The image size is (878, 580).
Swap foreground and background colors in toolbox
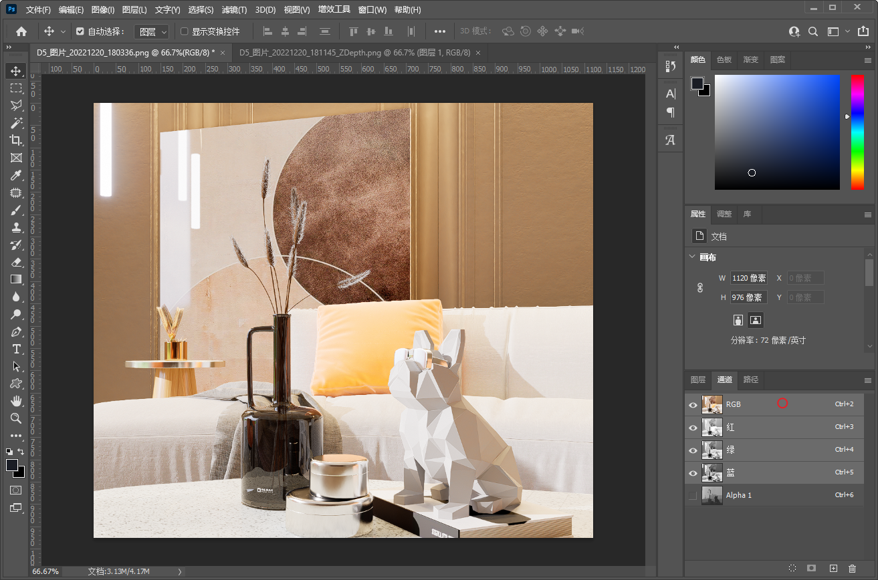[21, 452]
